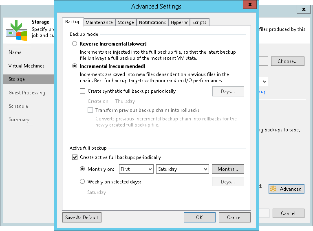313x231 pixels.
Task: Enable Create synthetic full backups periodically
Action: point(83,91)
